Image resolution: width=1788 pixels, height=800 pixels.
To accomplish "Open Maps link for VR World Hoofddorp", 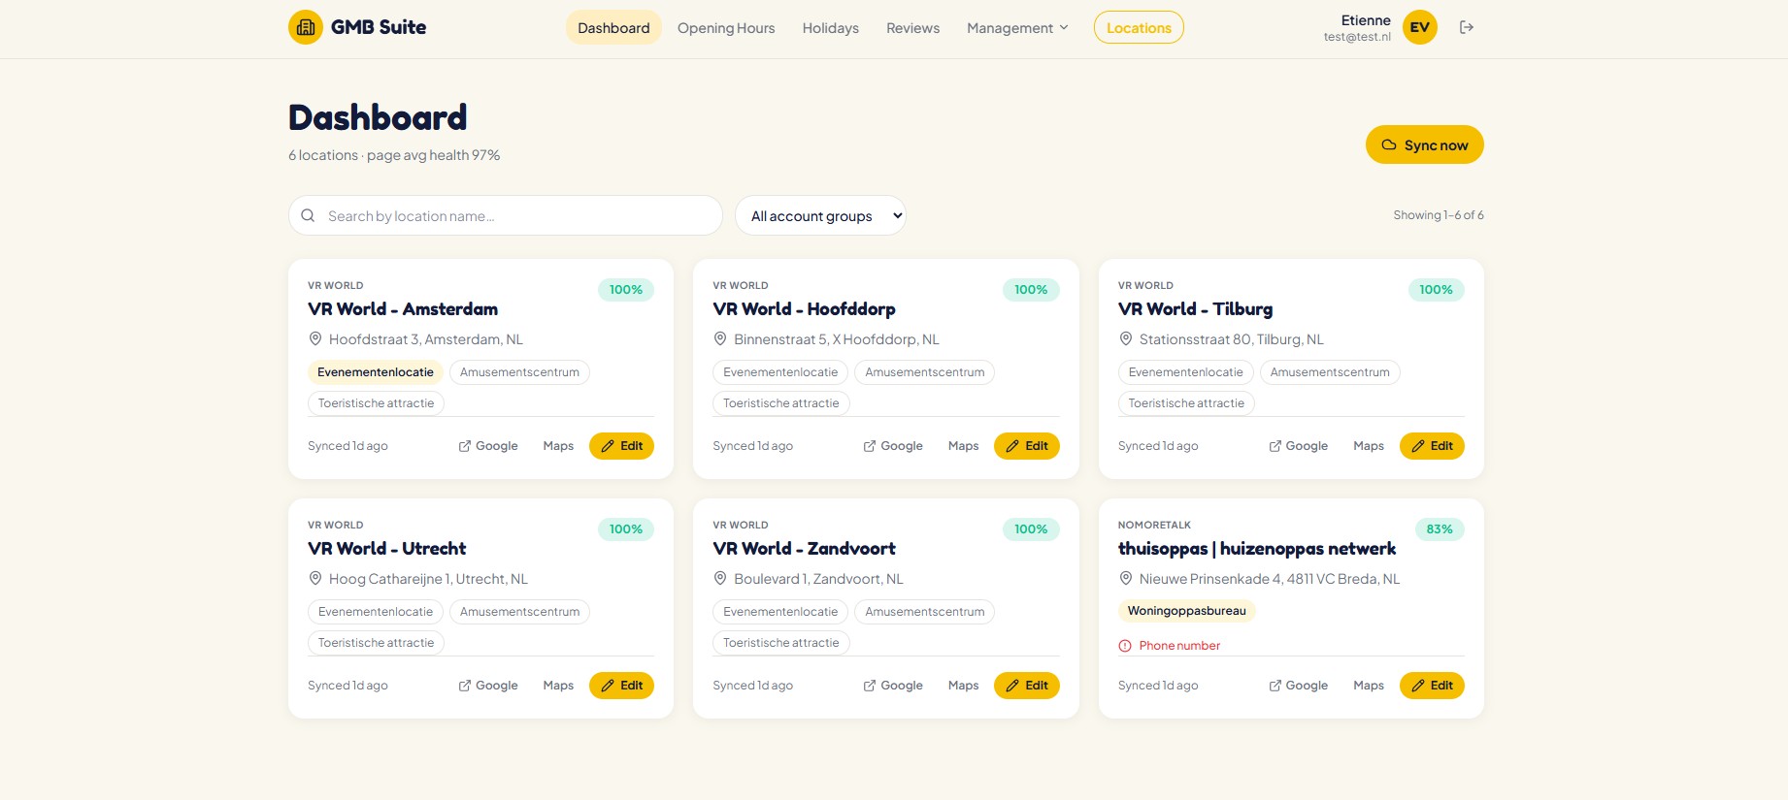I will [963, 446].
